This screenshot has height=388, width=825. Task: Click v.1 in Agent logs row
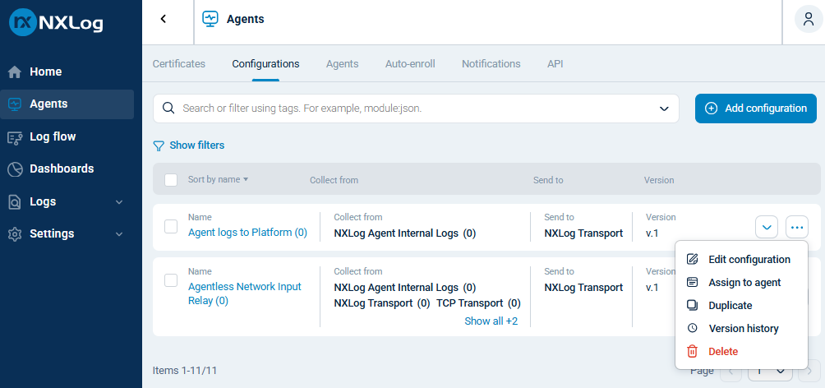pyautogui.click(x=652, y=233)
